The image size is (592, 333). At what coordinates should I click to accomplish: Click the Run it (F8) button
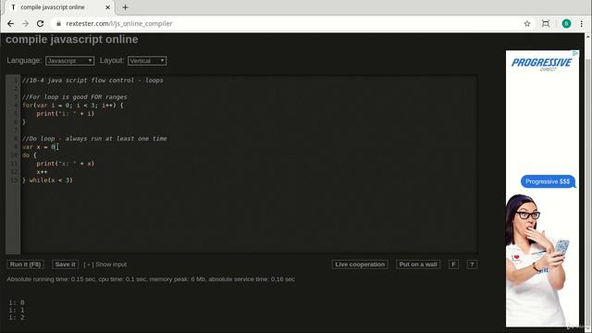click(25, 265)
